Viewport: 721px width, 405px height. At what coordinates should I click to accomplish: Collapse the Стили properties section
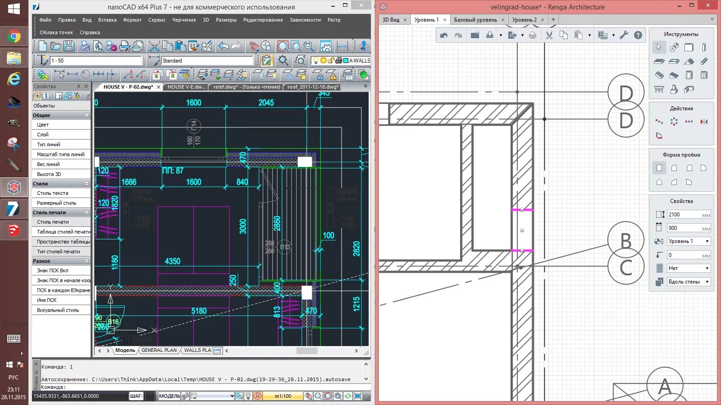(87, 184)
